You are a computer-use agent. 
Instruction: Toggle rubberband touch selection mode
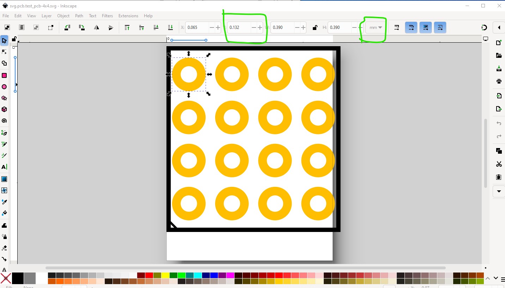click(x=50, y=27)
